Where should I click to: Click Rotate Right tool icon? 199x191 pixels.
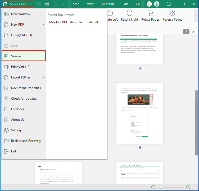[129, 13]
